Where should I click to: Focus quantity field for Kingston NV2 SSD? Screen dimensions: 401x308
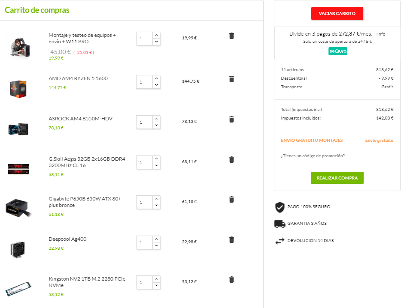tap(145, 282)
